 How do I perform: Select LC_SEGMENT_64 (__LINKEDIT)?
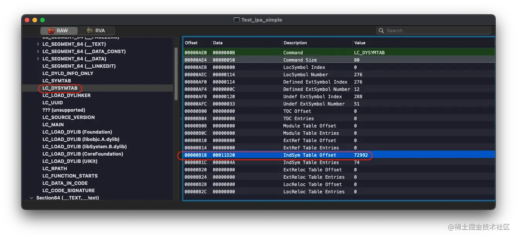click(x=79, y=66)
